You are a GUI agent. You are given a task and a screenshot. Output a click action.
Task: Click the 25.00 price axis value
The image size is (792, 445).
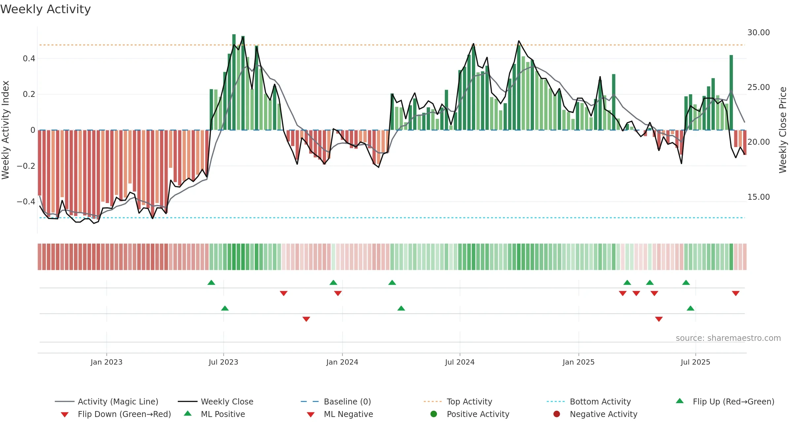click(x=759, y=87)
